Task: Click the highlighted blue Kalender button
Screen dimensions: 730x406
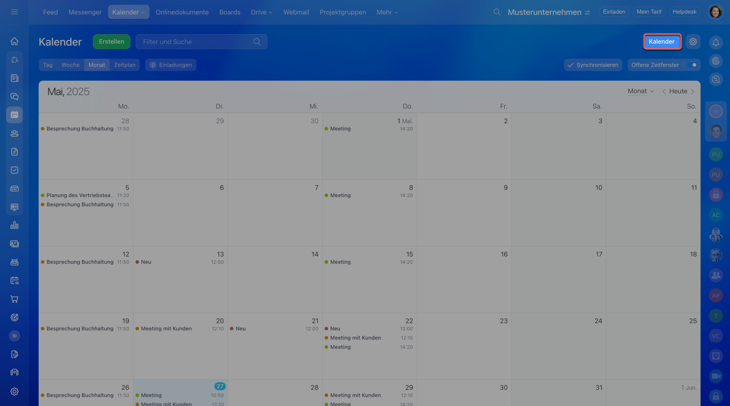Action: pyautogui.click(x=662, y=42)
